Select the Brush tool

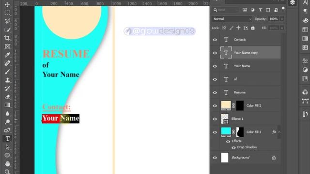click(7, 72)
